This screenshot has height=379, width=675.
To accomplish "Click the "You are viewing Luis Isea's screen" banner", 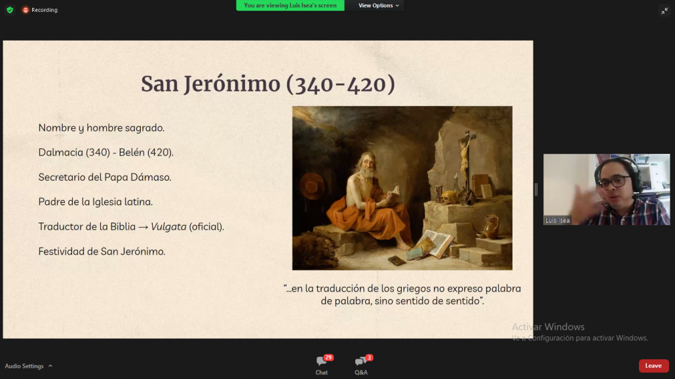I will (290, 5).
